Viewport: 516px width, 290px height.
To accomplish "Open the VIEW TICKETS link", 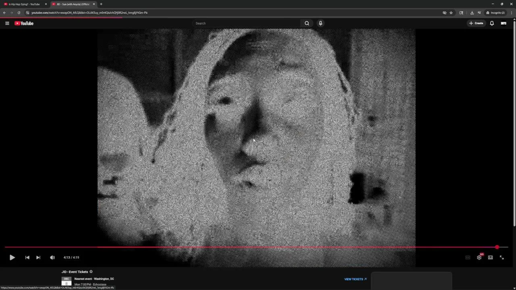I will 355,279.
